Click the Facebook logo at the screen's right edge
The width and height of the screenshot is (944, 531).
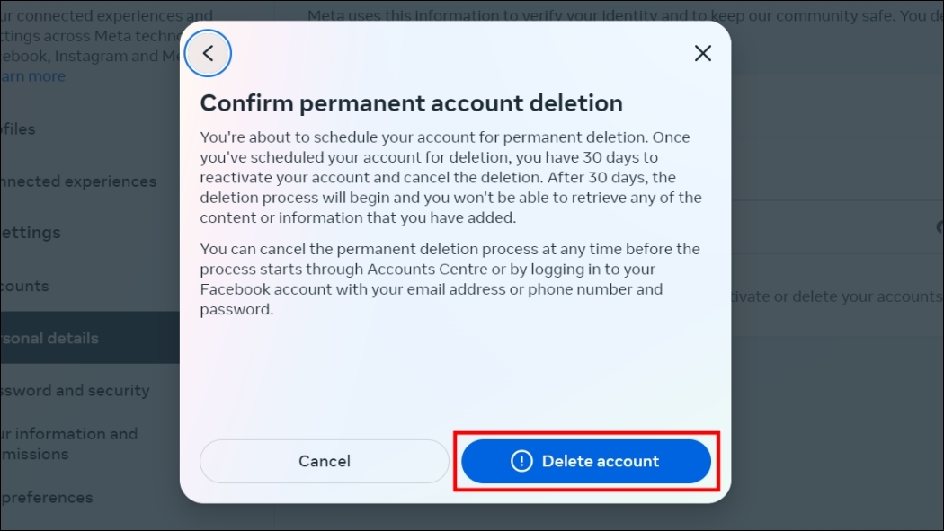coord(940,226)
